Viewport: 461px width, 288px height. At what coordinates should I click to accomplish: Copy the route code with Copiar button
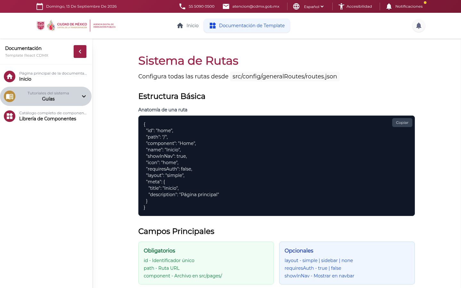click(x=402, y=123)
